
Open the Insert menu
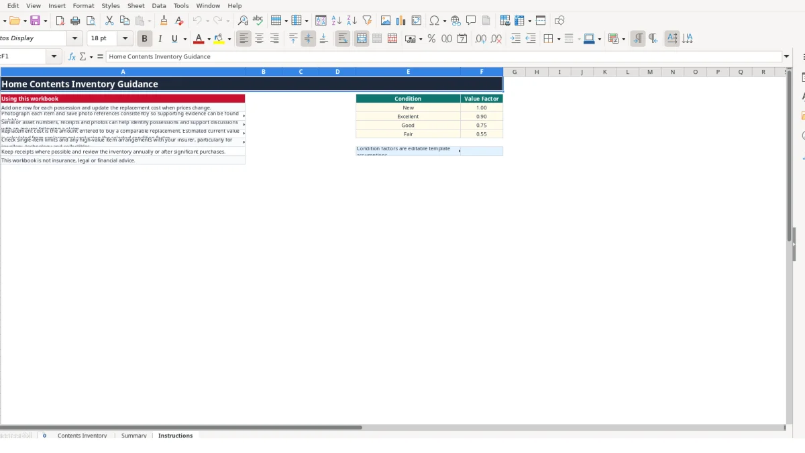pos(57,5)
